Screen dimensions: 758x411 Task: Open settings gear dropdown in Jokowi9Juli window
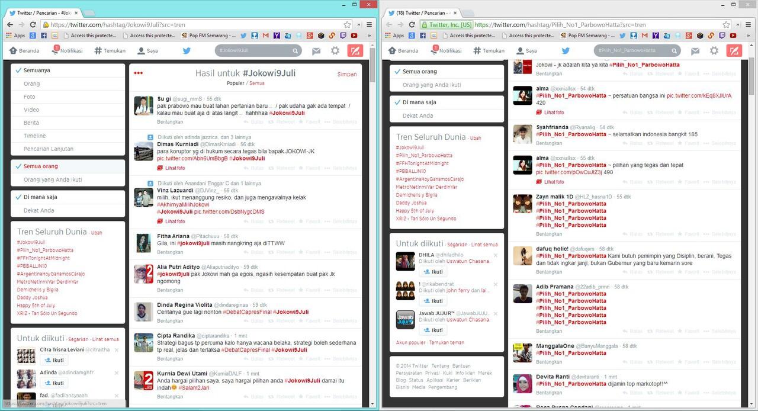click(x=335, y=51)
